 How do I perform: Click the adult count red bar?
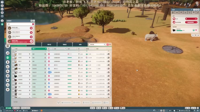point(191,22)
